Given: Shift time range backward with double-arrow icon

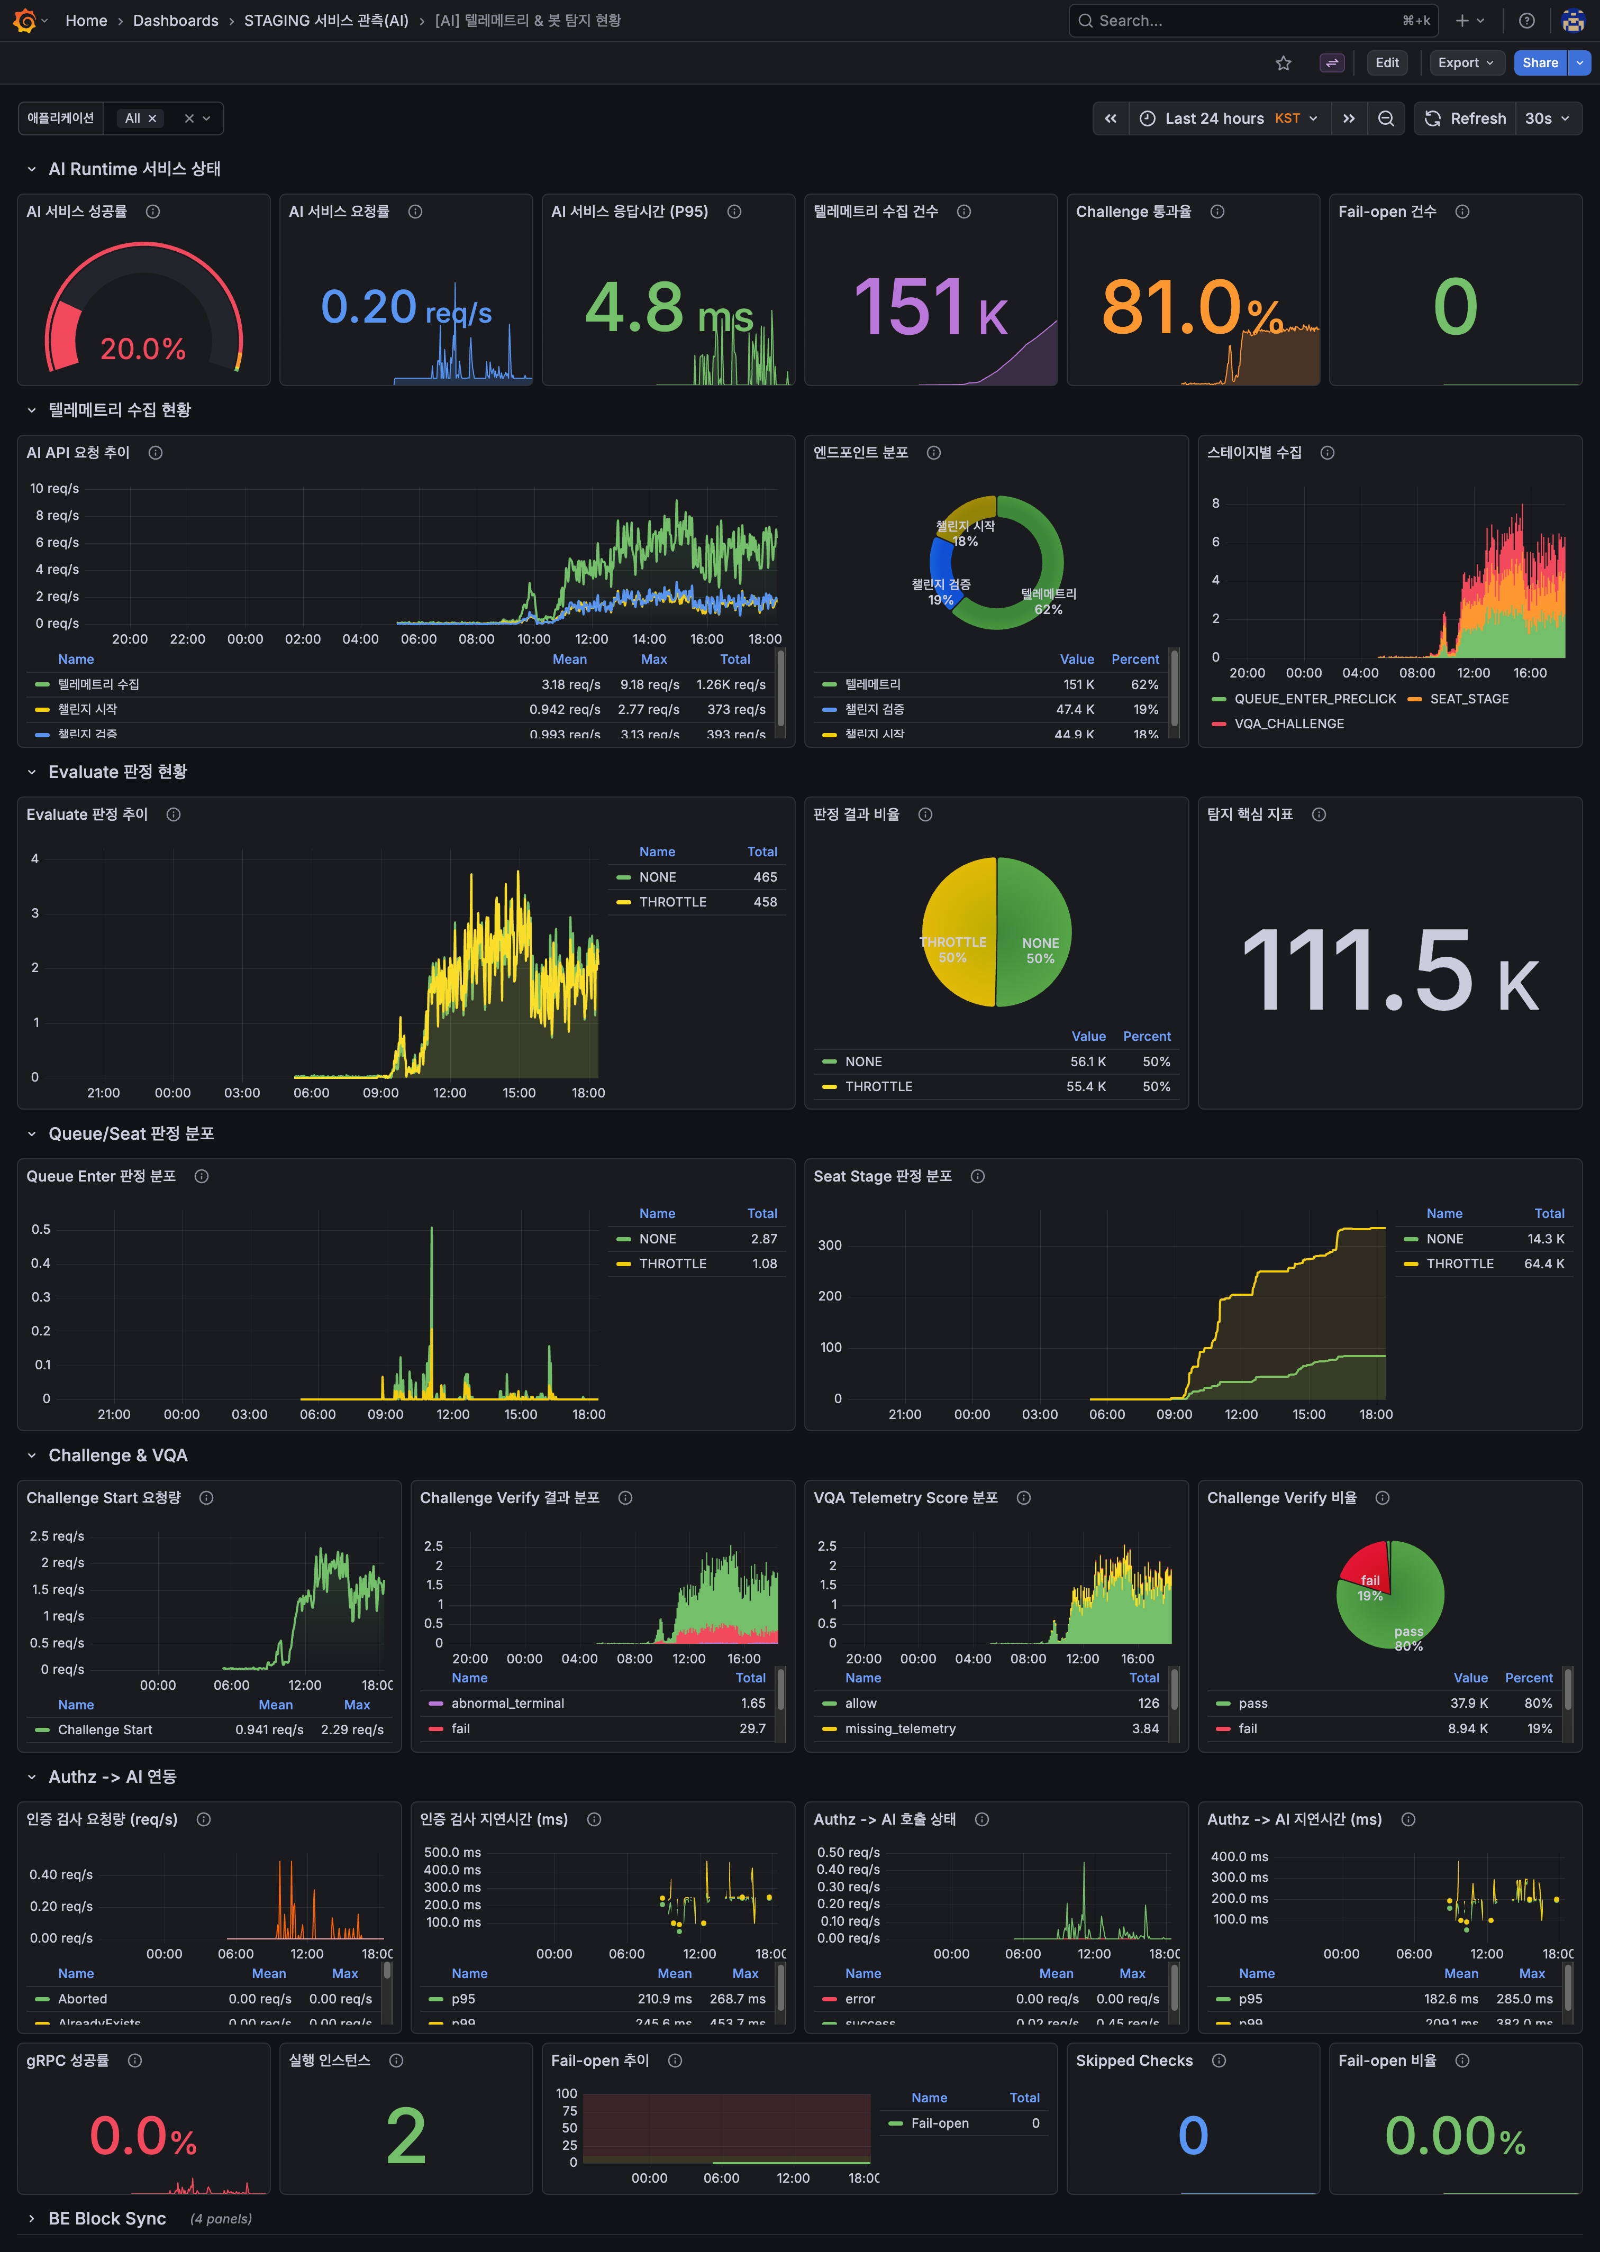Looking at the screenshot, I should (1111, 118).
